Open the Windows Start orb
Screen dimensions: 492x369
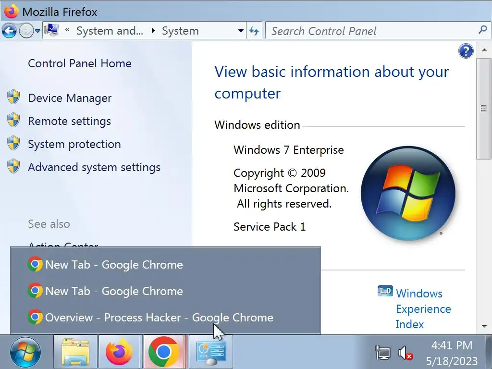[25, 352]
